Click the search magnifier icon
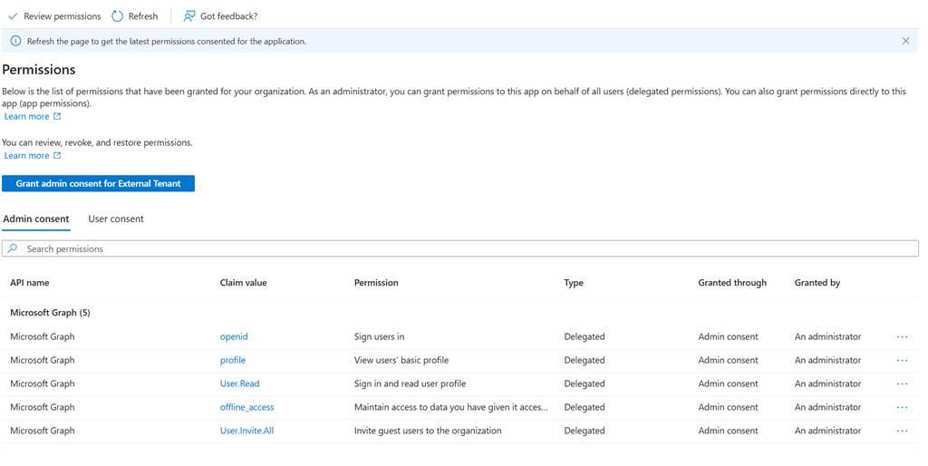 coord(13,248)
